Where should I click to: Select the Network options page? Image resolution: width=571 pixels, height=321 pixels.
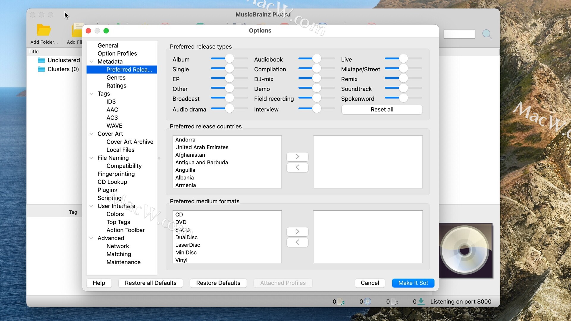(118, 246)
